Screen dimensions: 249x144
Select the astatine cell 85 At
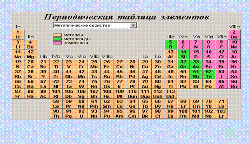(221, 84)
